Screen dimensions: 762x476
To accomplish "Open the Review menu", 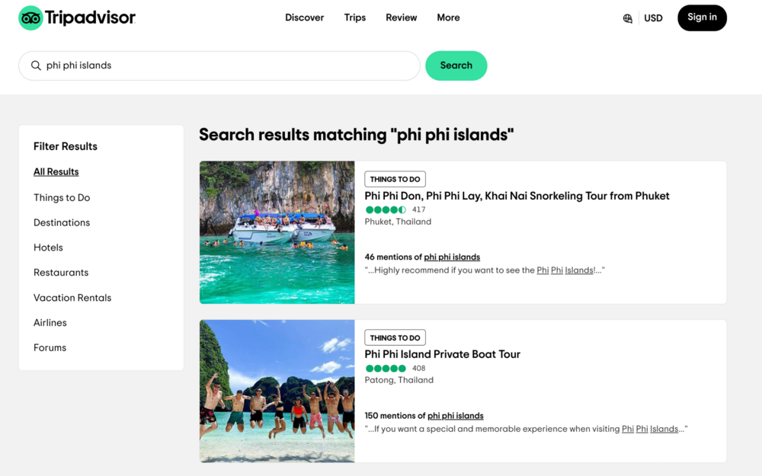I will coord(401,18).
